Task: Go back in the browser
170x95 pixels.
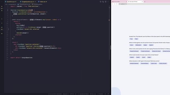Action: coord(113,4)
